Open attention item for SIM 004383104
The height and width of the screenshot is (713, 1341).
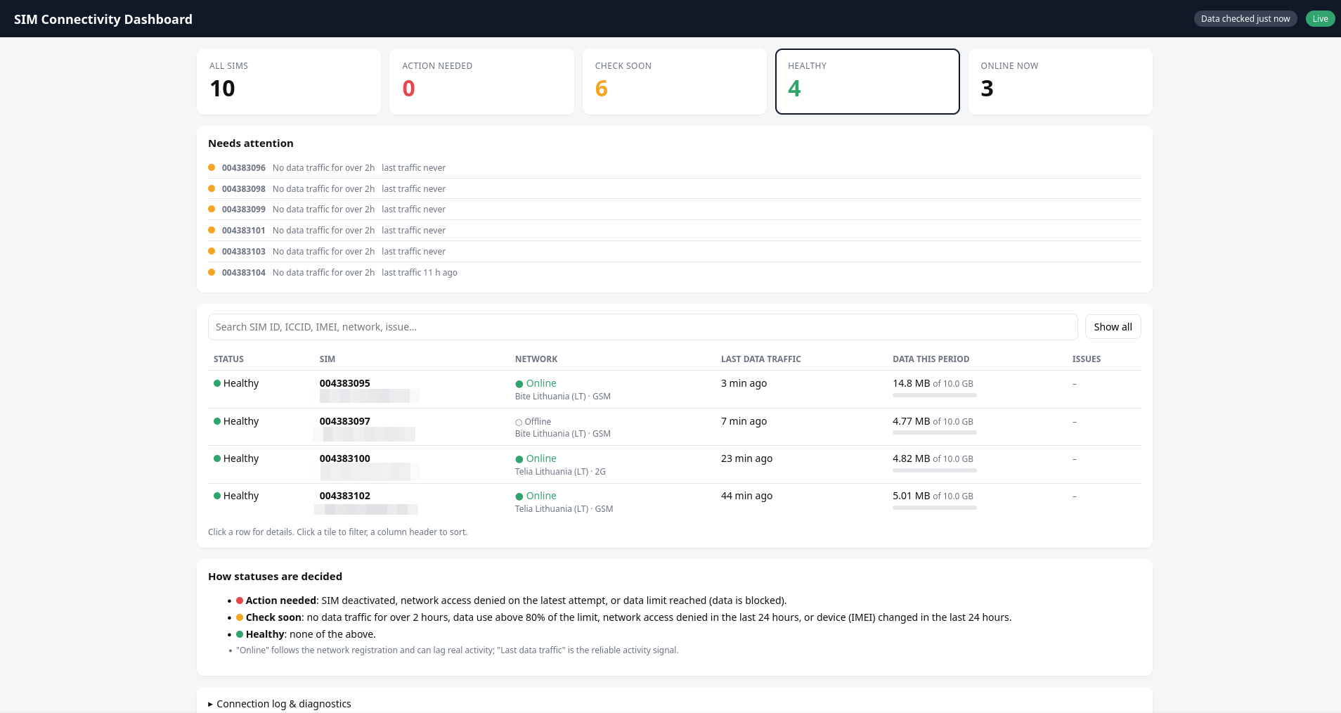coord(675,273)
